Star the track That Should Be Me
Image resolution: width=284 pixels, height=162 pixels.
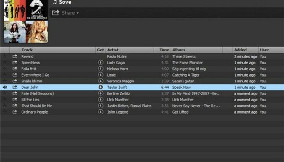(x=5, y=106)
